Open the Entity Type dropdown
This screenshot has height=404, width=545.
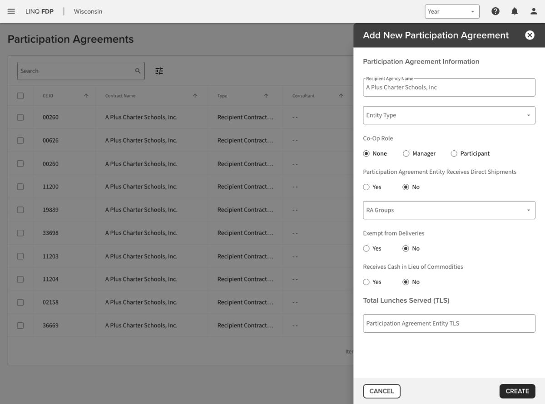click(x=449, y=115)
